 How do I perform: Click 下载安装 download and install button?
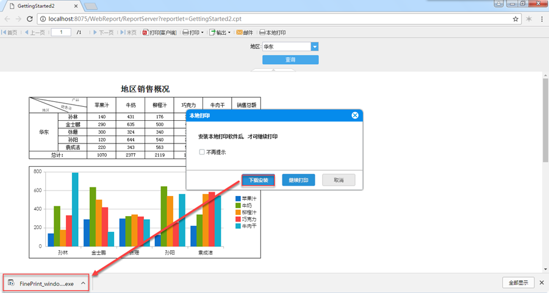pos(258,180)
